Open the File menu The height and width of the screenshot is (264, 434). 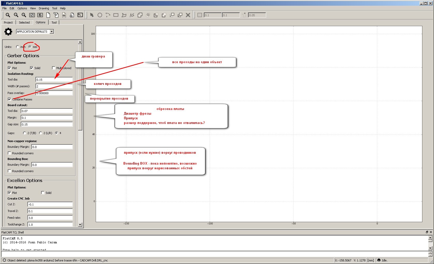point(4,8)
